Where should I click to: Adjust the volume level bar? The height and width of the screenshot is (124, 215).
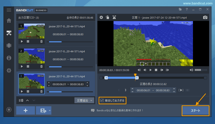point(201,70)
